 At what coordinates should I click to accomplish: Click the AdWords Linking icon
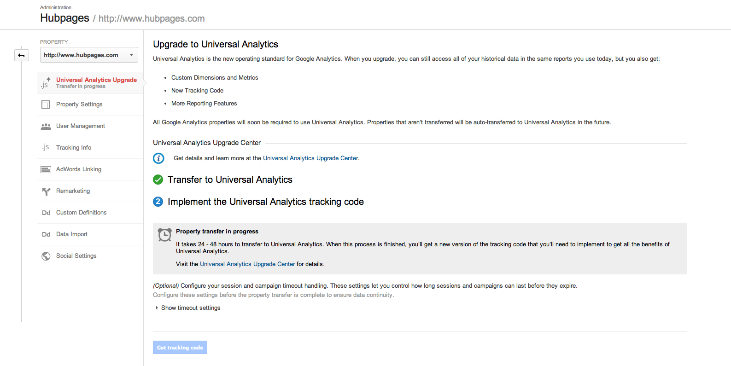tap(46, 169)
